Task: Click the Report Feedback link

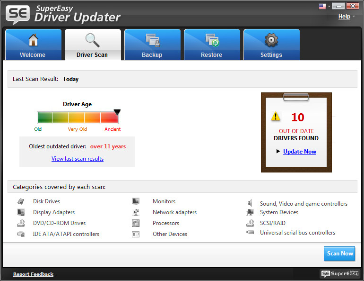Action: (33, 274)
